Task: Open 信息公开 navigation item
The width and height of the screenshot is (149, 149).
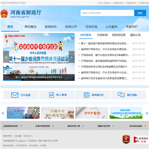Action: coord(71,27)
